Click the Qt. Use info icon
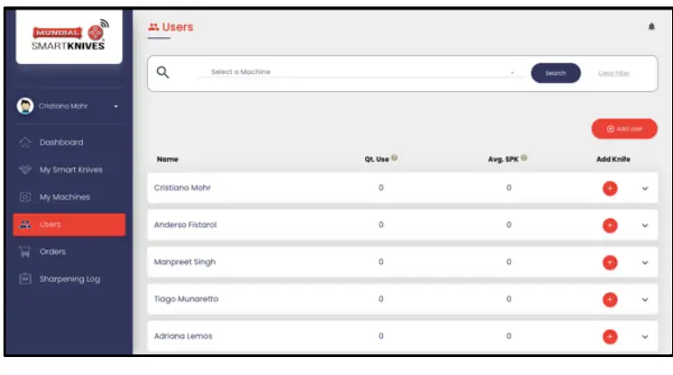Screen dimensions: 673x375 click(x=395, y=159)
